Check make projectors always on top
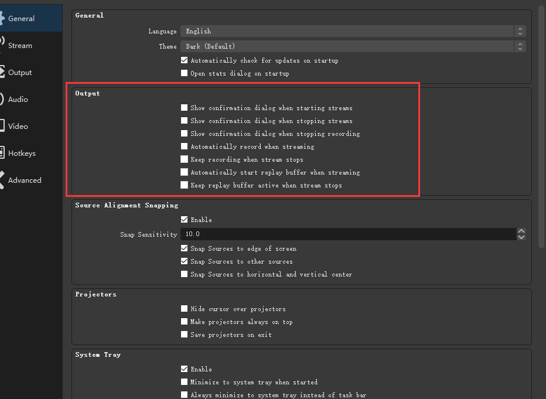This screenshot has width=546, height=399. 184,321
